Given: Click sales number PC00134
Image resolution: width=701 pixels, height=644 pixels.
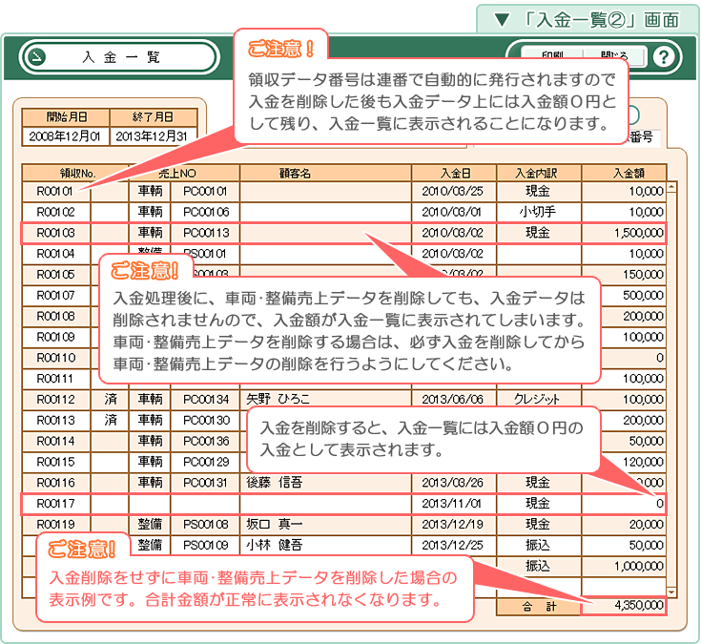Looking at the screenshot, I should (206, 400).
